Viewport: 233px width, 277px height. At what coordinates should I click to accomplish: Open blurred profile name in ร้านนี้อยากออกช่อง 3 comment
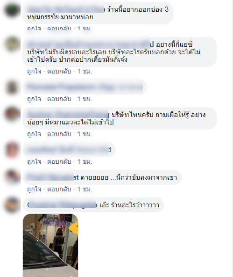click(x=66, y=9)
